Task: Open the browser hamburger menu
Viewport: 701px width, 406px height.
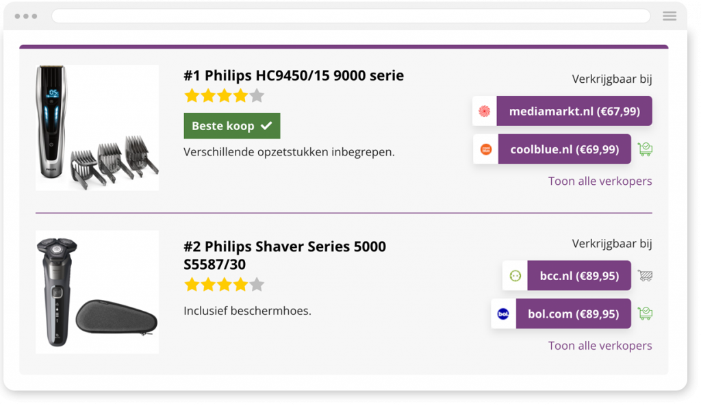Action: coord(670,16)
